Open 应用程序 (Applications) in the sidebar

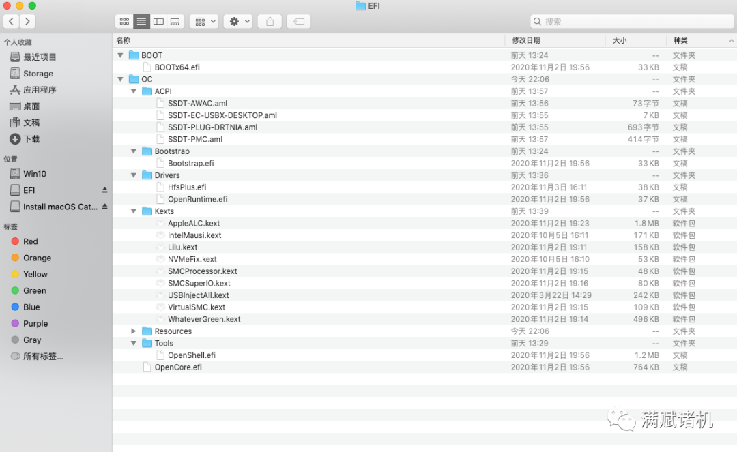pos(38,89)
